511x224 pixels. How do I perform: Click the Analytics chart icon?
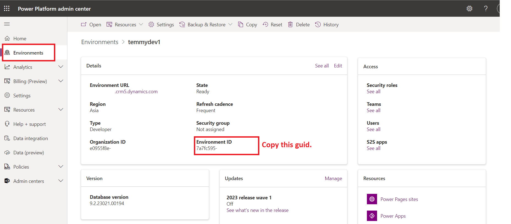[7, 67]
